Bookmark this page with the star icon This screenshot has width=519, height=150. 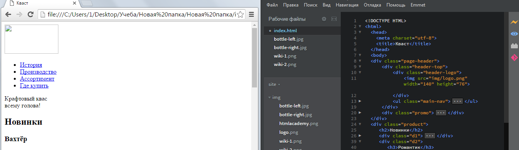[240, 15]
